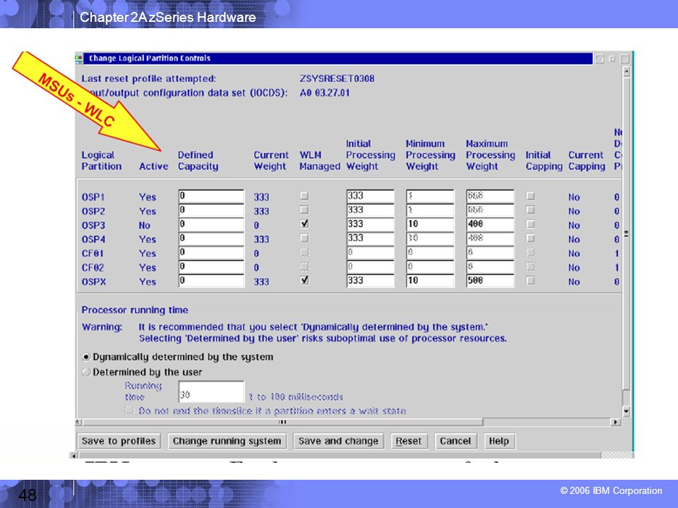
Task: Click OSP3's Active value 'No'
Action: pyautogui.click(x=144, y=226)
